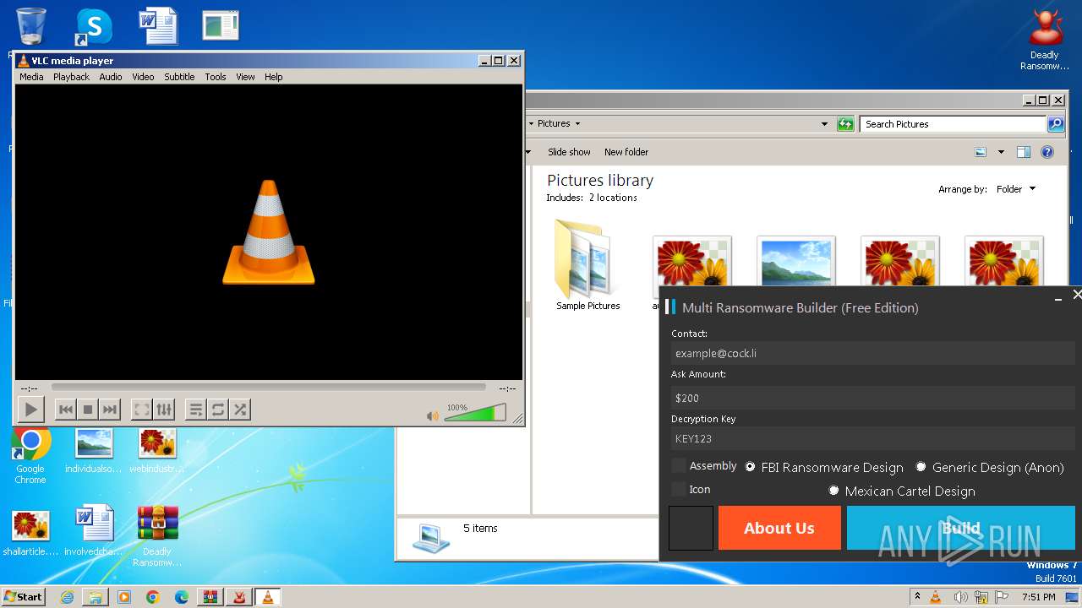The width and height of the screenshot is (1082, 608).
Task: Open the VLC Audio menu
Action: (111, 77)
